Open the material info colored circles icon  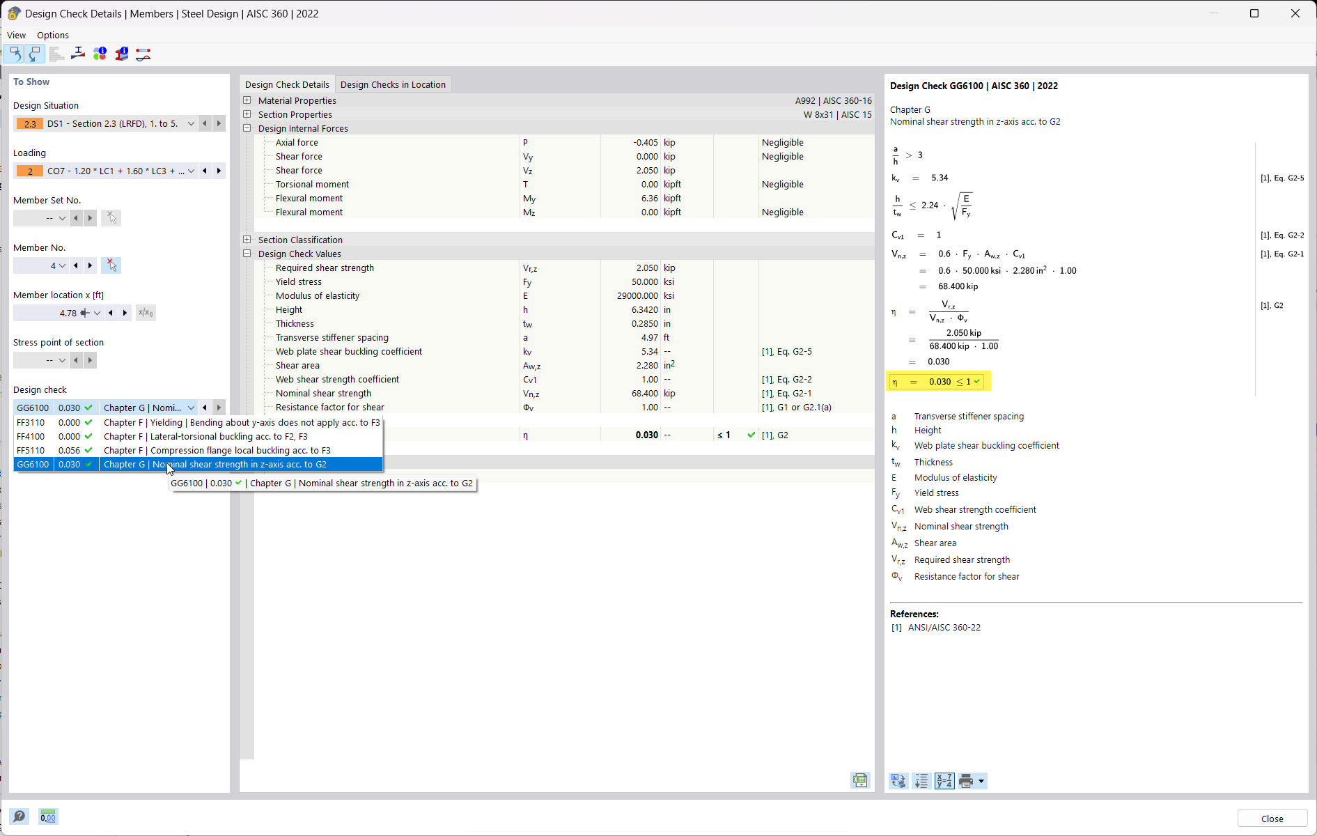(100, 54)
